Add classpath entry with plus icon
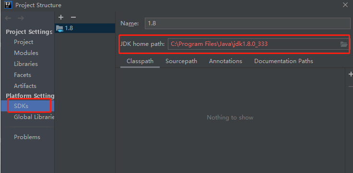353x173 pixels. [x=351, y=74]
